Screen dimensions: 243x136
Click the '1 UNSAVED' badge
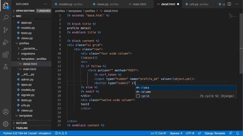(44, 11)
